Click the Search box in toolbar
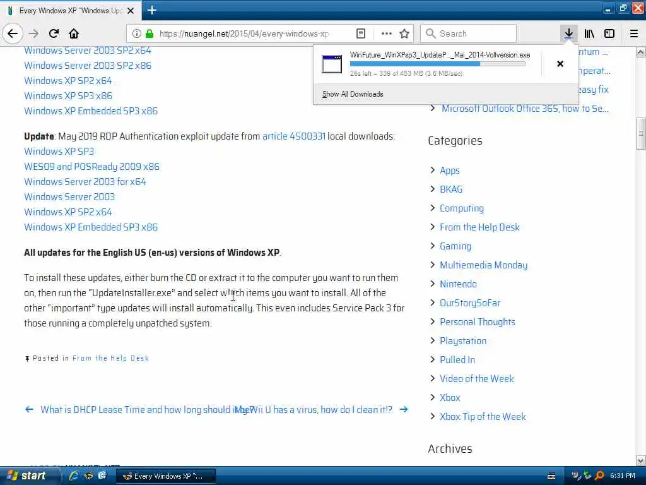 click(469, 33)
